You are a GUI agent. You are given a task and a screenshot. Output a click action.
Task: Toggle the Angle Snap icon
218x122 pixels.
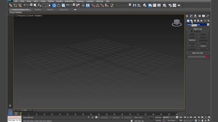coord(98,5)
